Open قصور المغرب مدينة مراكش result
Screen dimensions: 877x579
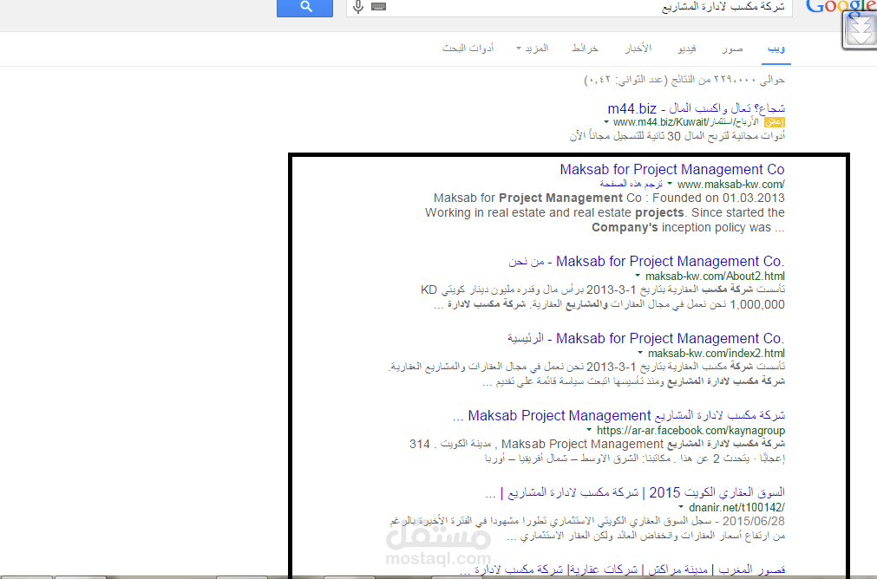[x=622, y=569]
